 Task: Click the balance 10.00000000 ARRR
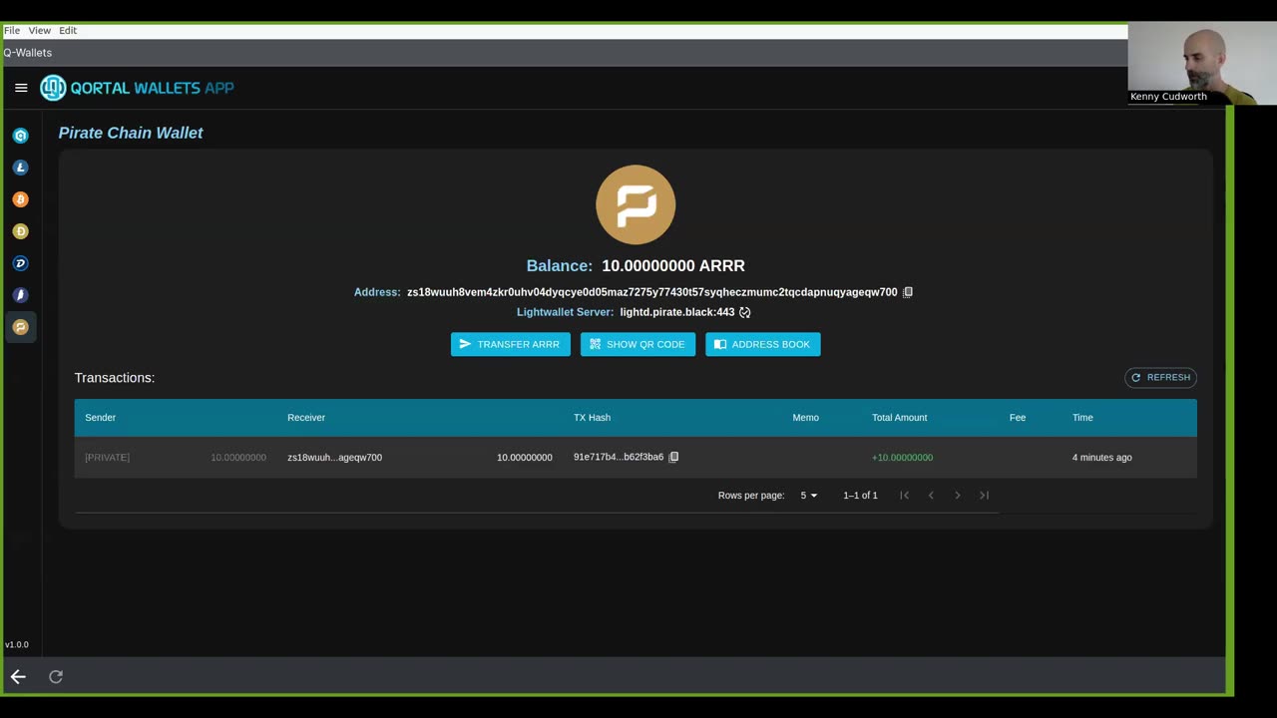(673, 266)
